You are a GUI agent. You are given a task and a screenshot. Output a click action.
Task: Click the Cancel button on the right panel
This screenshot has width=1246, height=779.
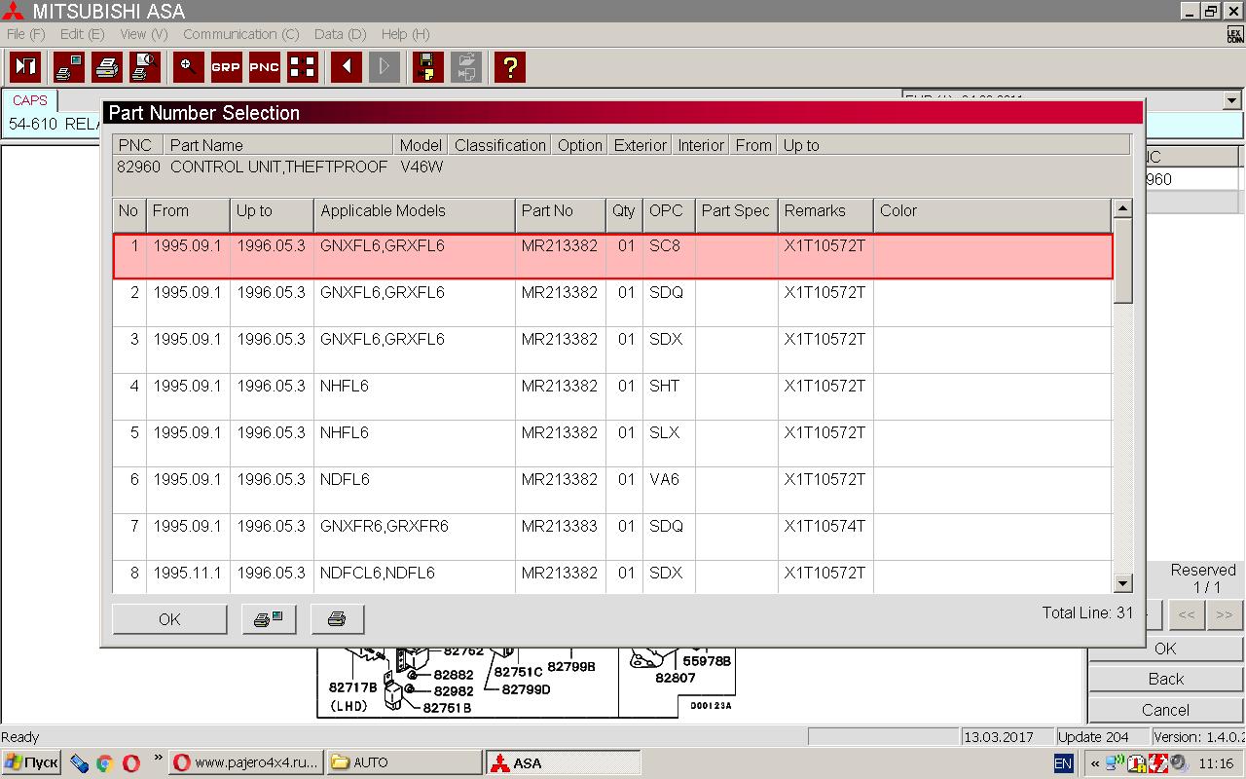(x=1165, y=710)
